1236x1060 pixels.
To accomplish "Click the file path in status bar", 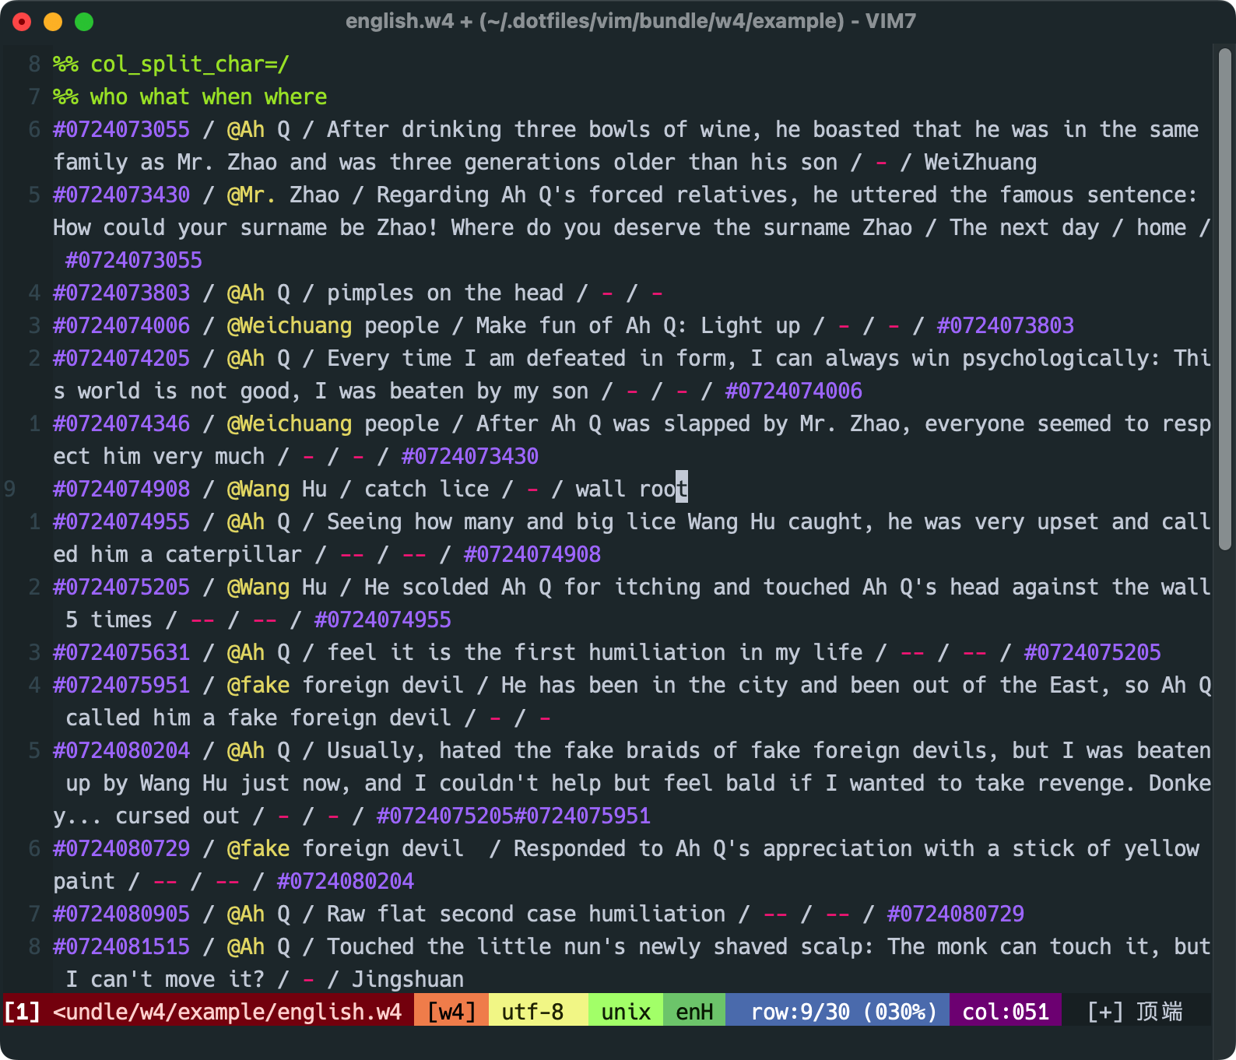I will coord(227,1011).
